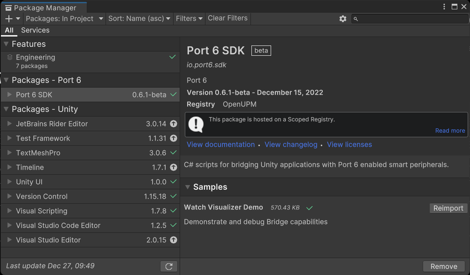Click Version 0.6.1-beta - December 15, 2022 text
The height and width of the screenshot is (275, 470).
tap(255, 92)
